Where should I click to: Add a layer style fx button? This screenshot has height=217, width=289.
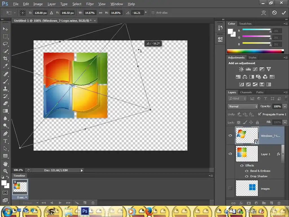click(241, 203)
